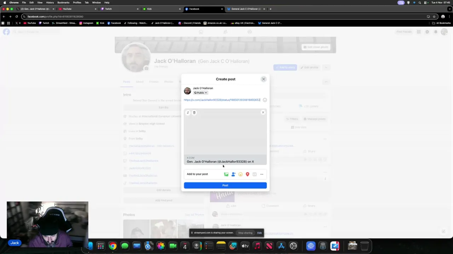Image resolution: width=453 pixels, height=254 pixels.
Task: Open System Settings from the Dock
Action: click(293, 246)
